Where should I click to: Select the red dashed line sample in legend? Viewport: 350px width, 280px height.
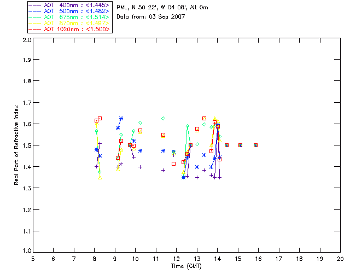pos(35,29)
